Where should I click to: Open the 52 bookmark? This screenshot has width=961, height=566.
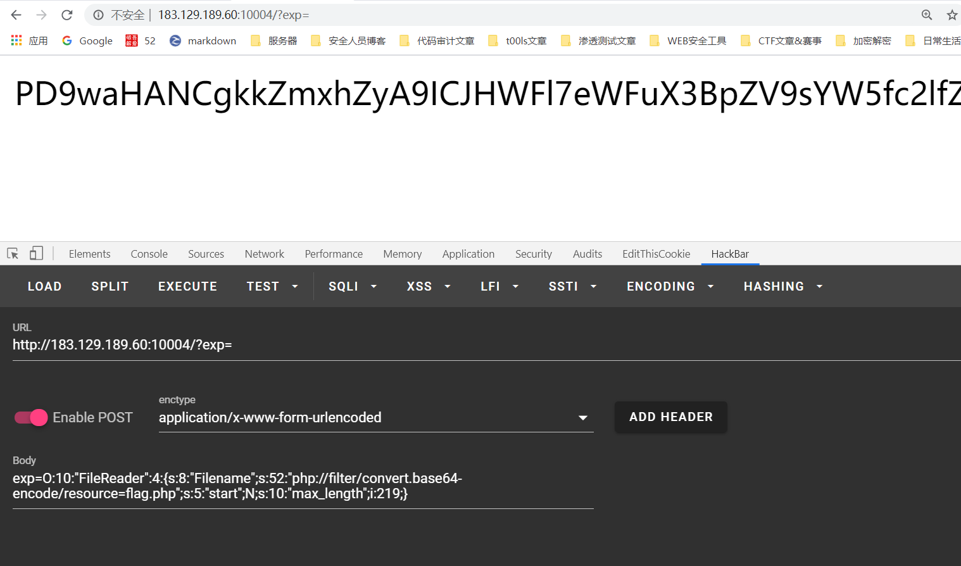(x=141, y=41)
